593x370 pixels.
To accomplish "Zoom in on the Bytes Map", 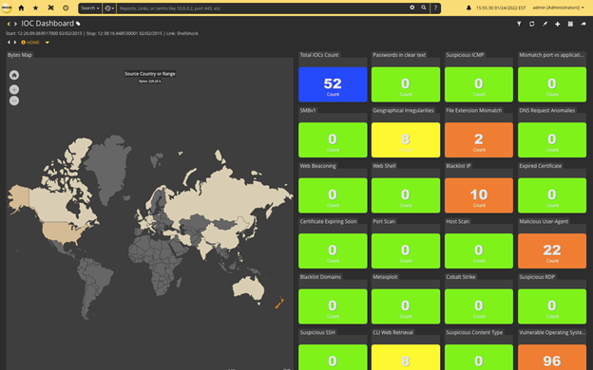I will click(x=14, y=89).
